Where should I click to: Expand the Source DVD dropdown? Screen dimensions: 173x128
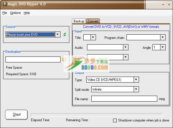coord(58,34)
